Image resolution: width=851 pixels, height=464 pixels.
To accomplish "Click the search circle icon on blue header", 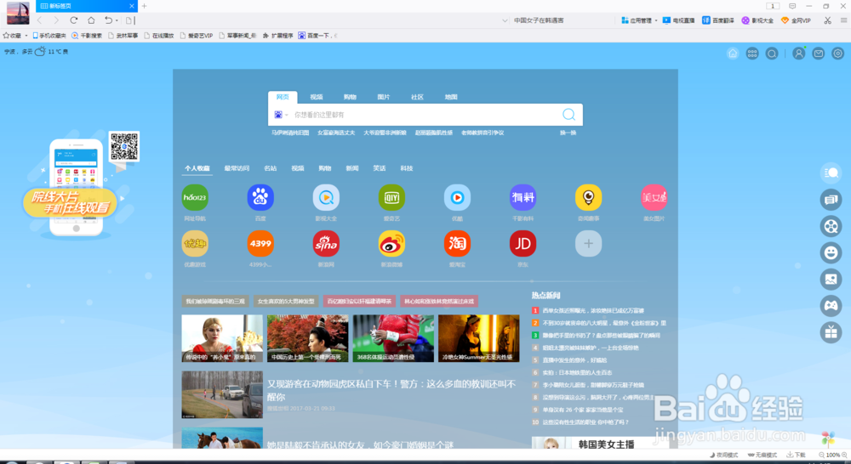I will tap(772, 54).
